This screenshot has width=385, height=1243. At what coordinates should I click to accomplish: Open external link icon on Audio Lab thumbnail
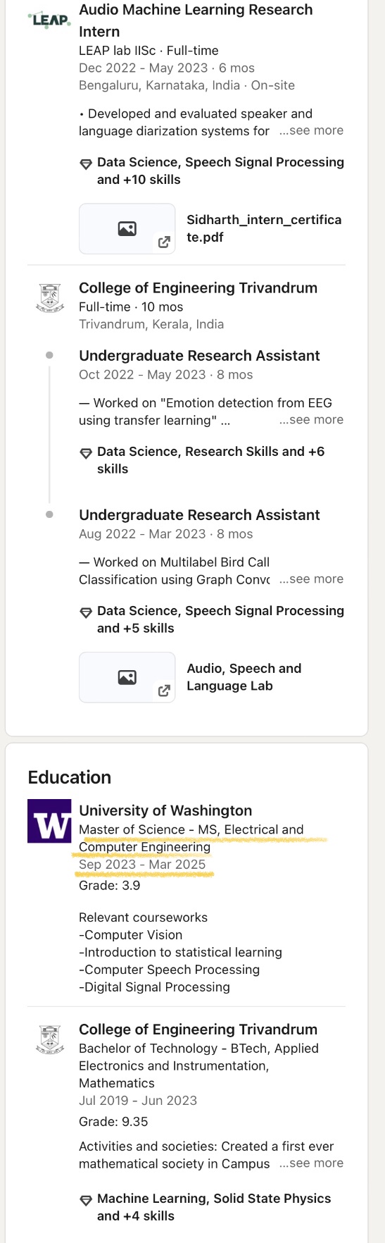tap(164, 691)
